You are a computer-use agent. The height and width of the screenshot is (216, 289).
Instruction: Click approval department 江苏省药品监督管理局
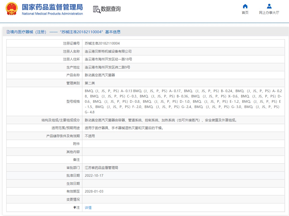point(101,168)
